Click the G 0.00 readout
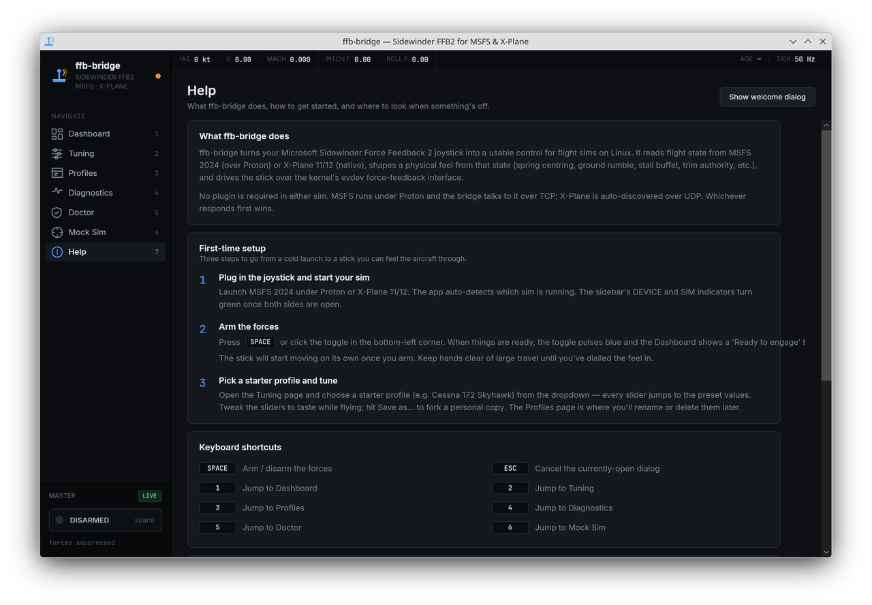 (238, 59)
